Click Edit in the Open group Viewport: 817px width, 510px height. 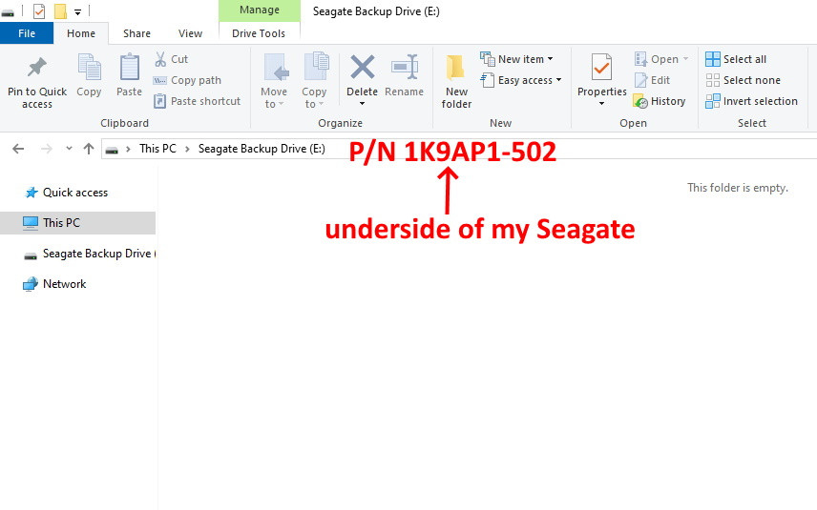point(652,80)
